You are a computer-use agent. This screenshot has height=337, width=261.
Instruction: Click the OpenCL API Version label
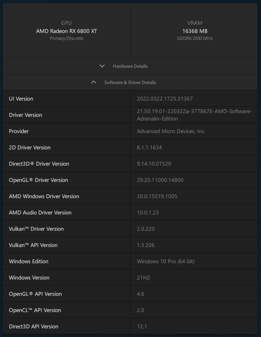[35, 310]
